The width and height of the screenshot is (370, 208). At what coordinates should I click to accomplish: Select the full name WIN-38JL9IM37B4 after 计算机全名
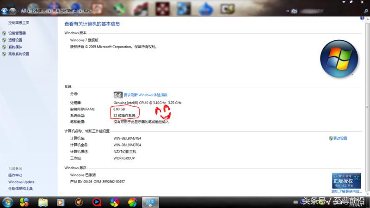coord(127,145)
